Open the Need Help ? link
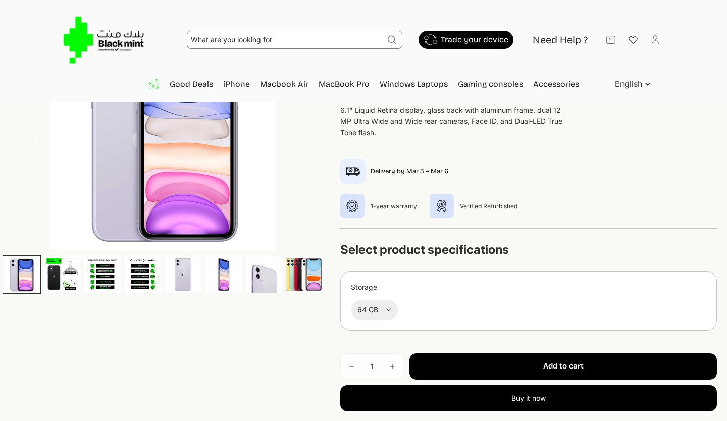The height and width of the screenshot is (421, 727). pos(560,40)
